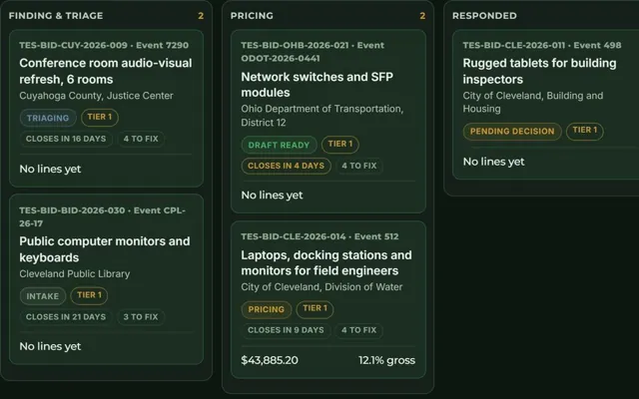Select the FINDING & TRIAGE column header

[x=56, y=16]
